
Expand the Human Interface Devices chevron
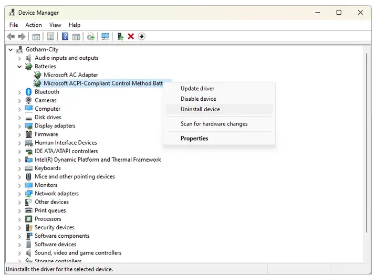click(19, 143)
